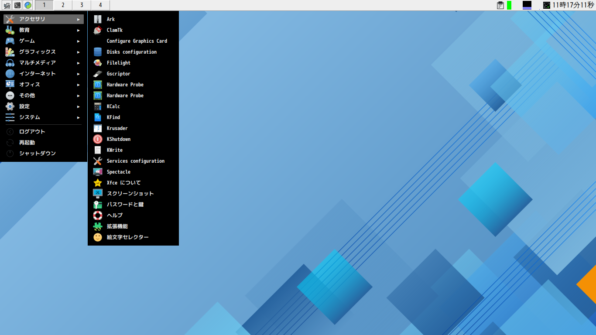Open the KShutdown utility
596x335 pixels.
[133, 139]
